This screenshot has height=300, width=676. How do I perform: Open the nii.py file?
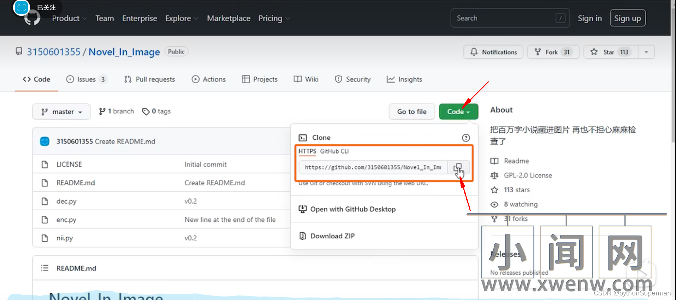click(x=65, y=238)
